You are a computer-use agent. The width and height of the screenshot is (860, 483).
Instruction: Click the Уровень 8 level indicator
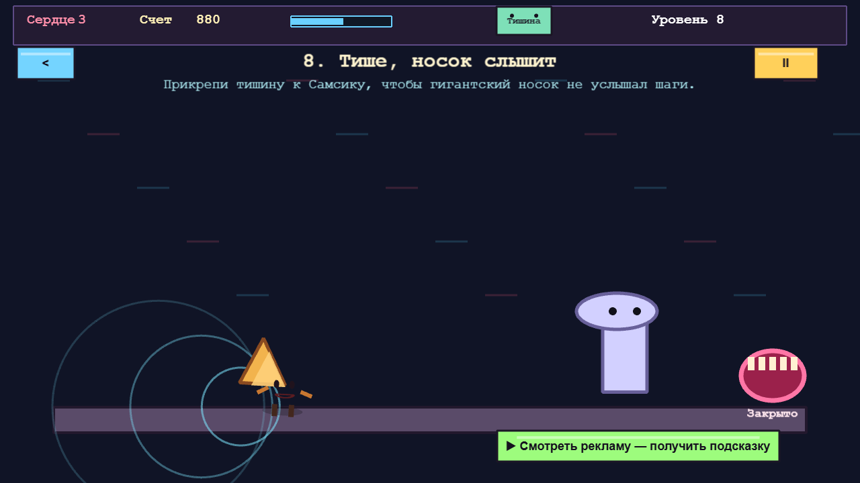[687, 19]
